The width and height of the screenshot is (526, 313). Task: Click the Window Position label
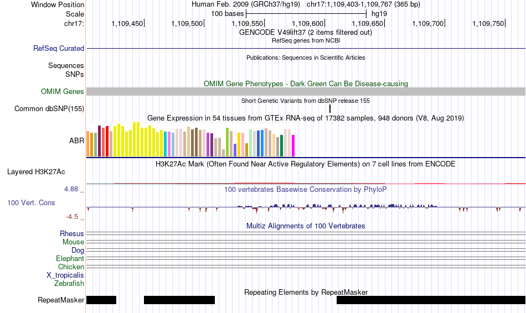[58, 4]
